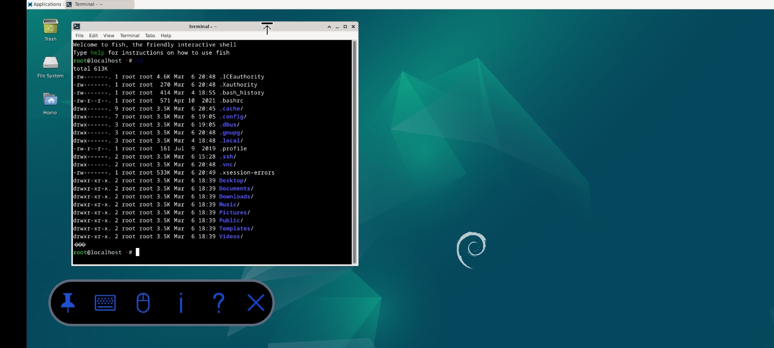This screenshot has height=348, width=774.
Task: Open the question mark help icon
Action: (x=219, y=303)
